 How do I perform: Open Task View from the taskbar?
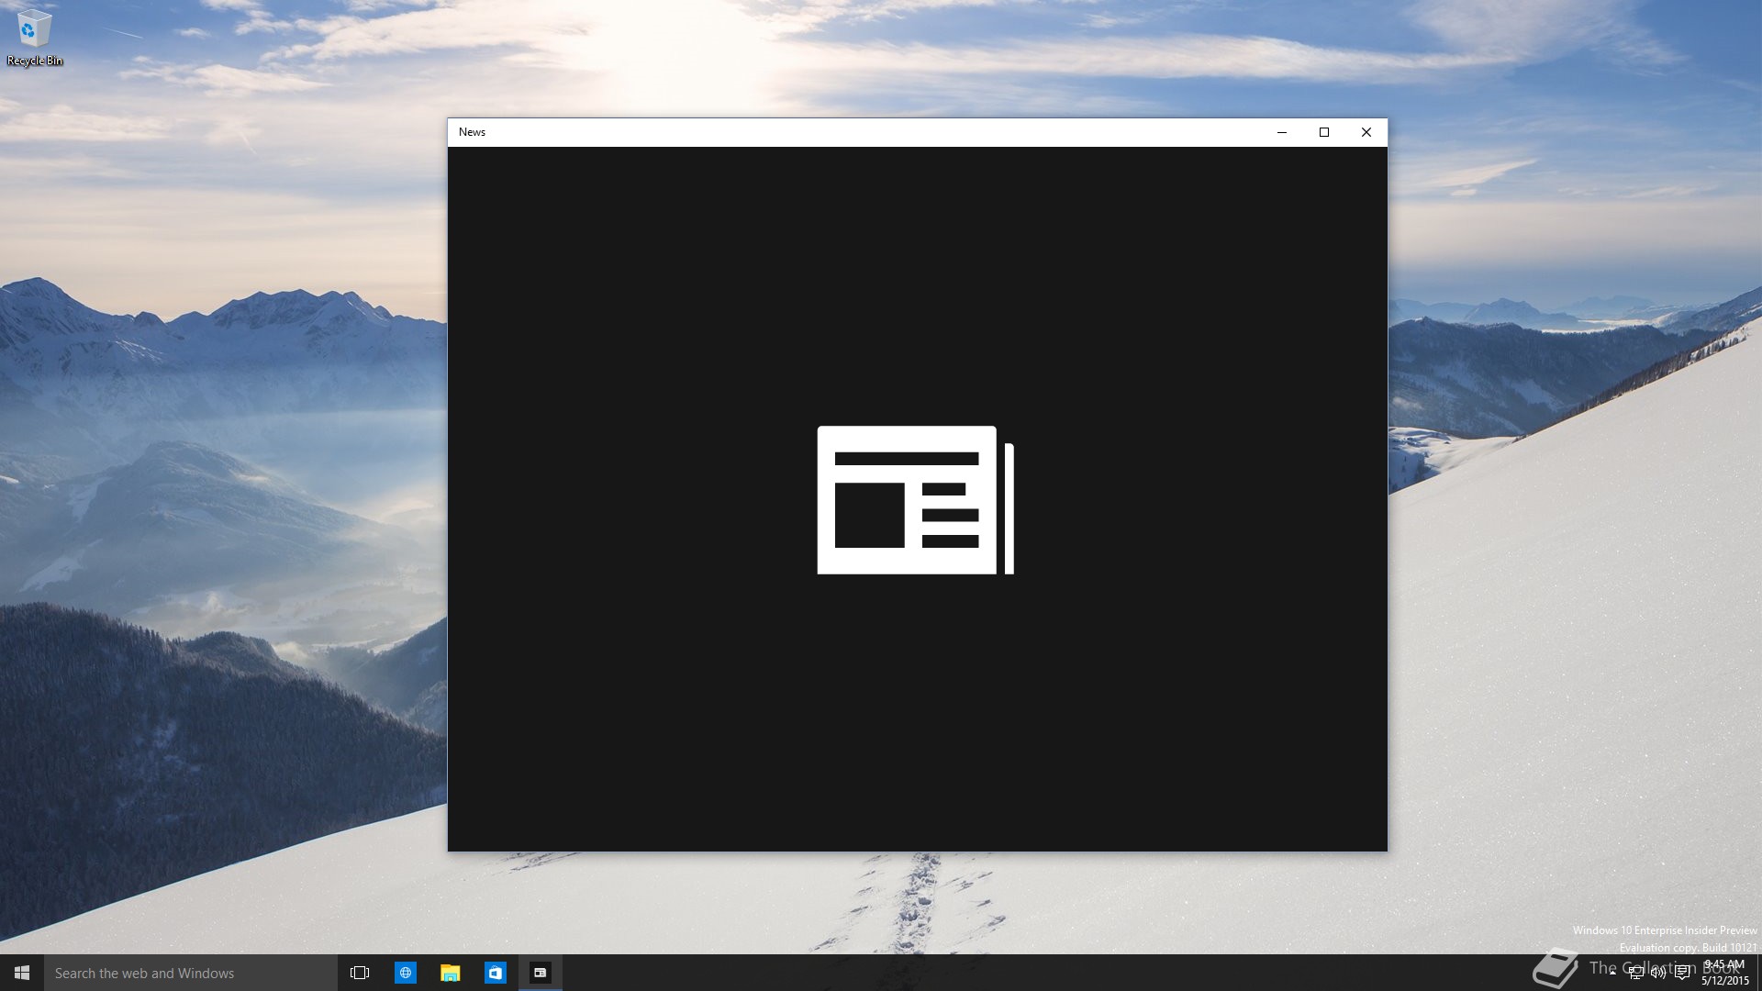pos(360,973)
